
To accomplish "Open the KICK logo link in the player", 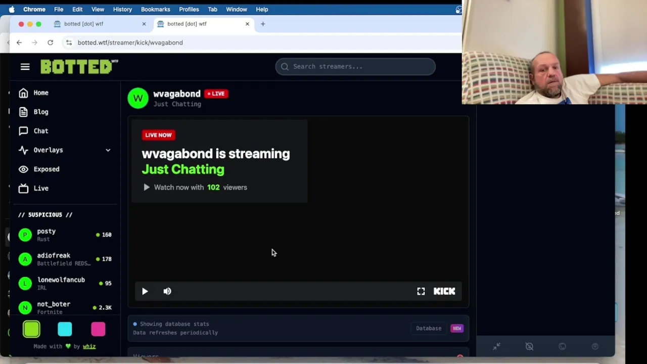I will coord(444,292).
